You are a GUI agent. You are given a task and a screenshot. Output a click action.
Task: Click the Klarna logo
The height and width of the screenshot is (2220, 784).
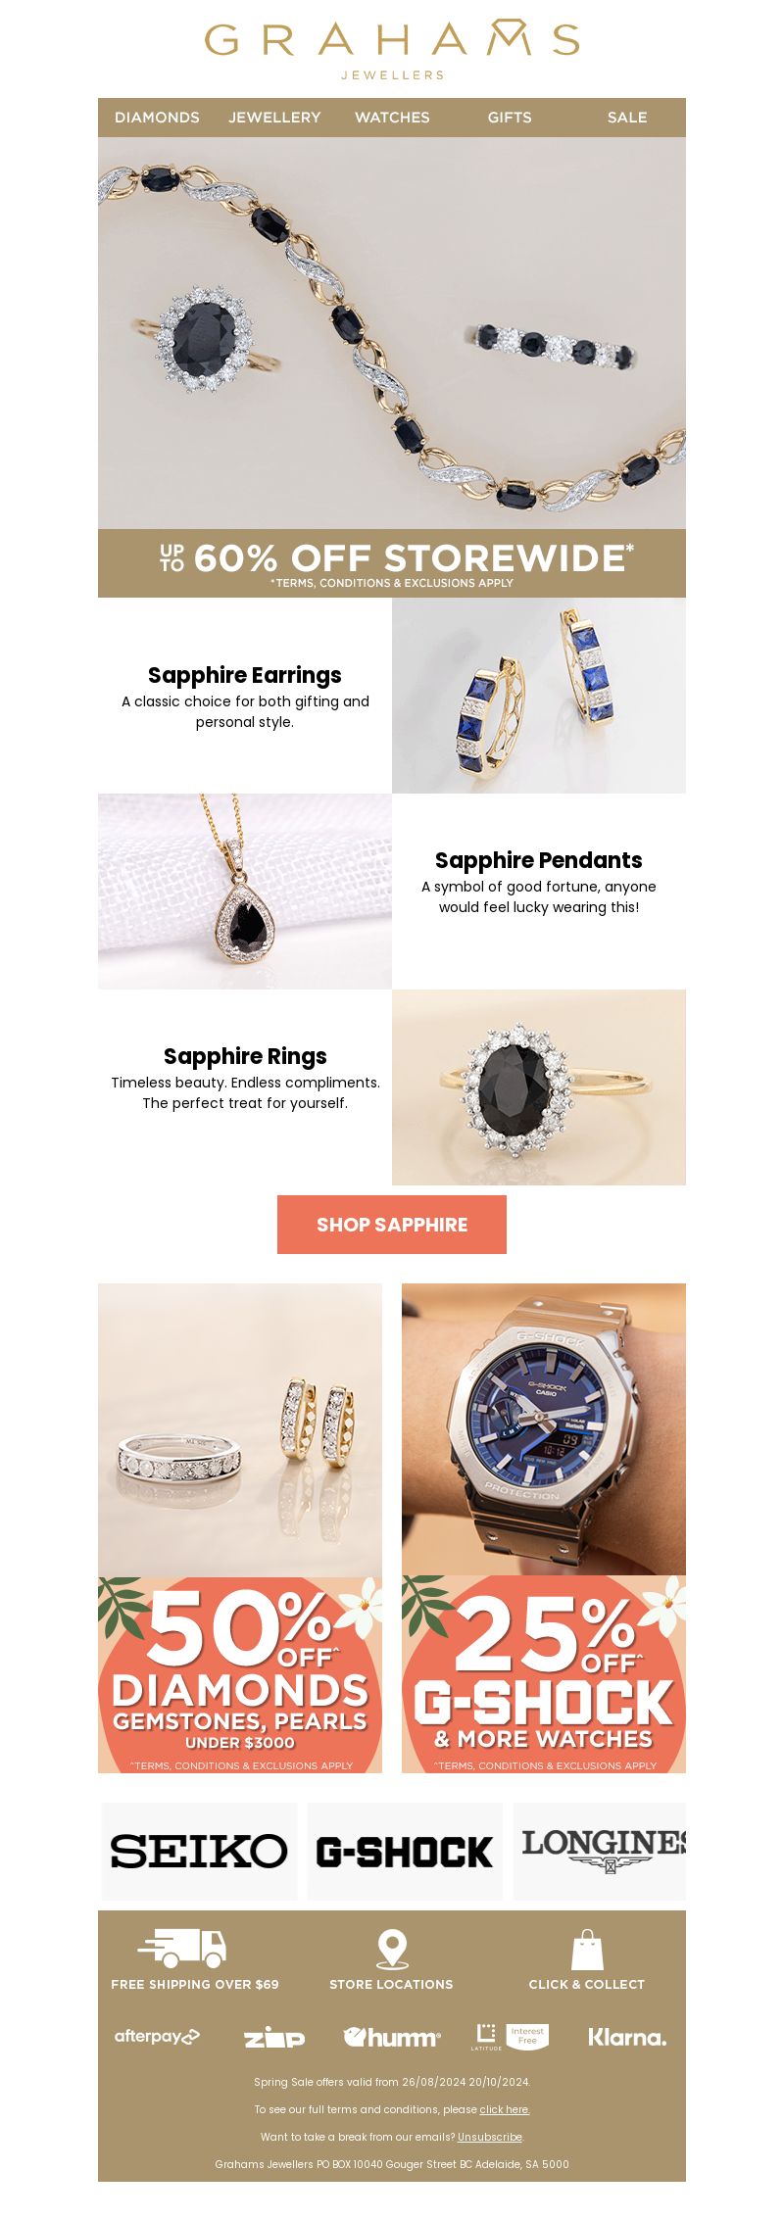coord(627,2037)
